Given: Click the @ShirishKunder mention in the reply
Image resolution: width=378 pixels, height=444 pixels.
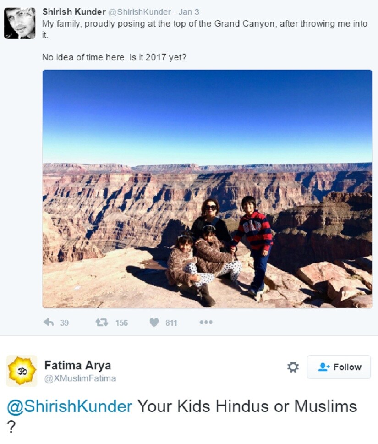Looking at the screenshot, I should tap(70, 406).
